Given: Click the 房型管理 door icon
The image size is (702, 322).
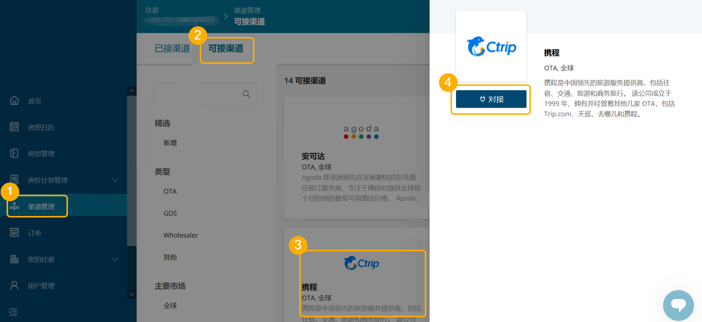Looking at the screenshot, I should (x=14, y=153).
